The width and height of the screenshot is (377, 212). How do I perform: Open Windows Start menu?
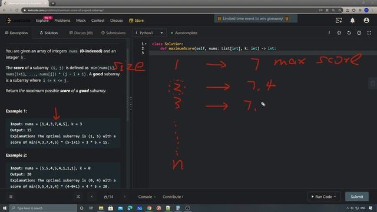(x=5, y=208)
